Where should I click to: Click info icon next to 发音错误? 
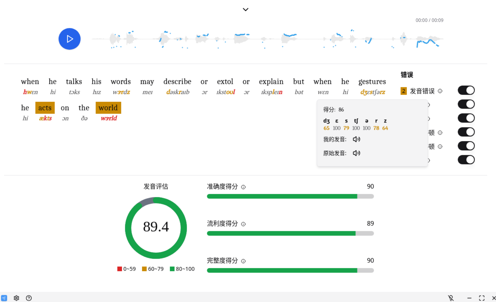point(440,91)
